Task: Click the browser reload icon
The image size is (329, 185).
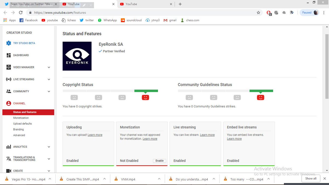Action: (21, 13)
